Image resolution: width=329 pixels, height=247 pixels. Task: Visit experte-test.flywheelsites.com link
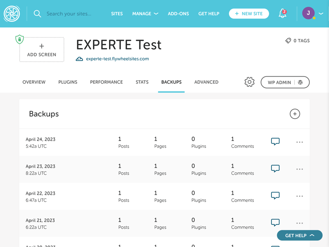tap(117, 59)
